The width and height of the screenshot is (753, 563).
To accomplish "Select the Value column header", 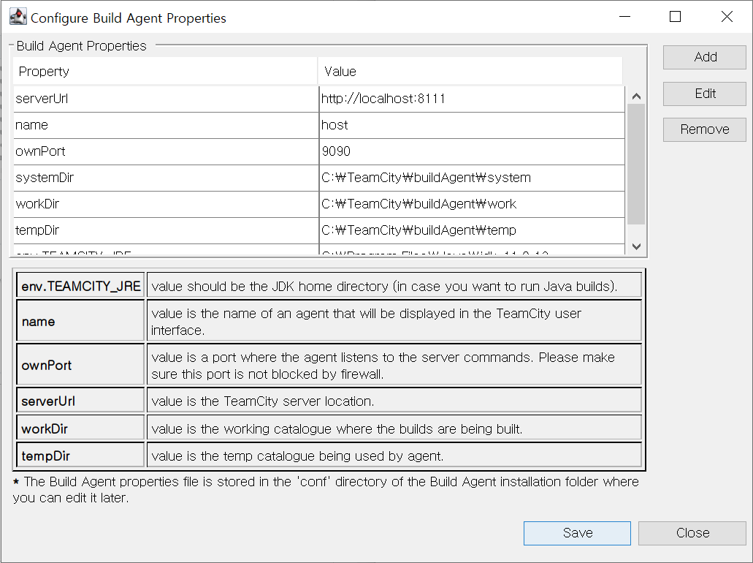I will tap(470, 71).
